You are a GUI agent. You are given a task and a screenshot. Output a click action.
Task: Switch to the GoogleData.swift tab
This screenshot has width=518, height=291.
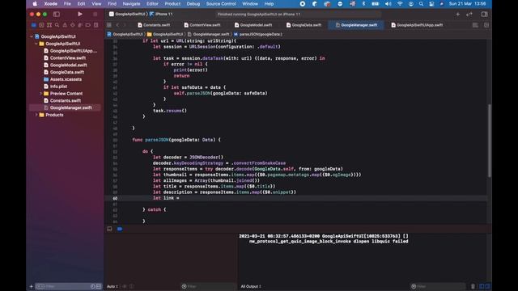(304, 25)
